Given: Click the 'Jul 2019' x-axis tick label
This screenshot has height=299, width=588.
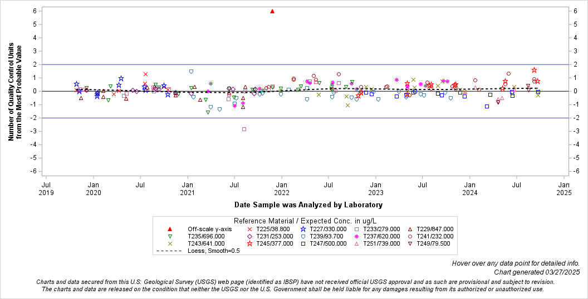Looking at the screenshot, I should click(x=46, y=188).
